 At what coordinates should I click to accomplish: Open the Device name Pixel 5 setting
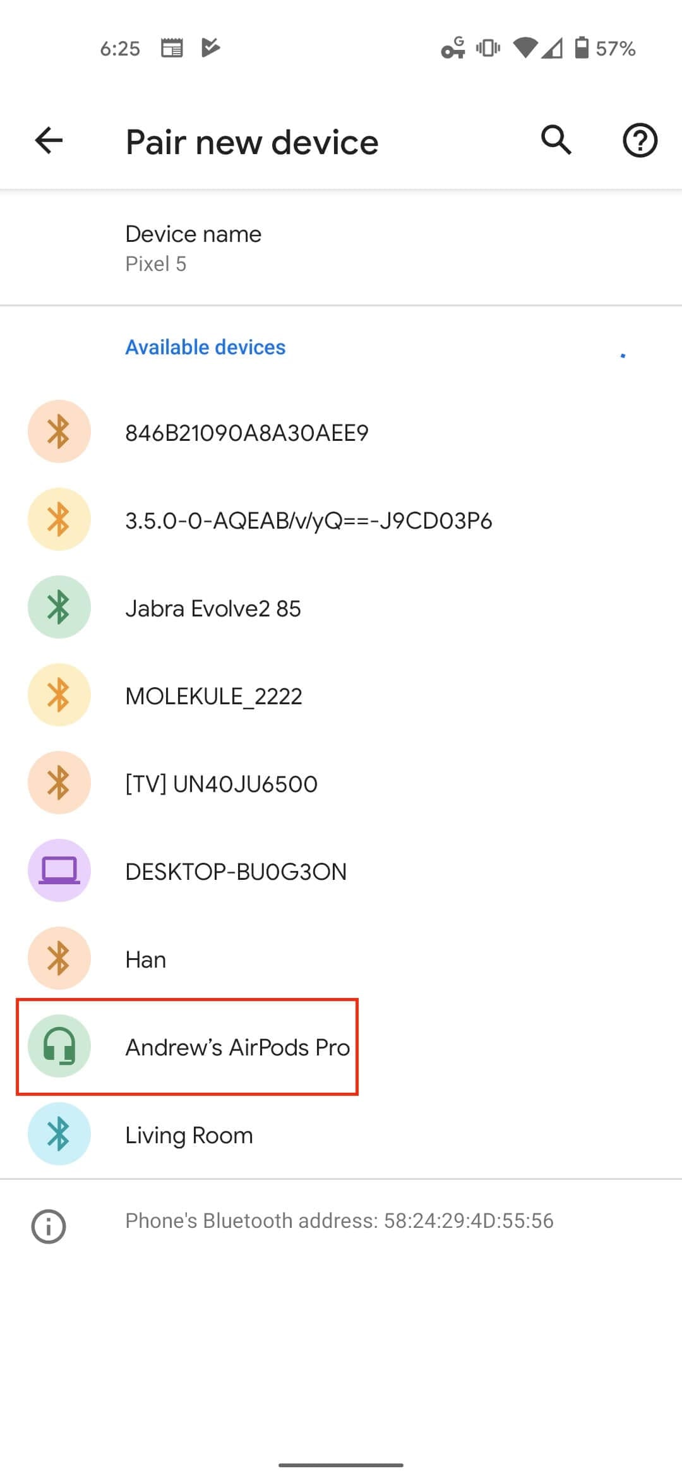pyautogui.click(x=341, y=248)
